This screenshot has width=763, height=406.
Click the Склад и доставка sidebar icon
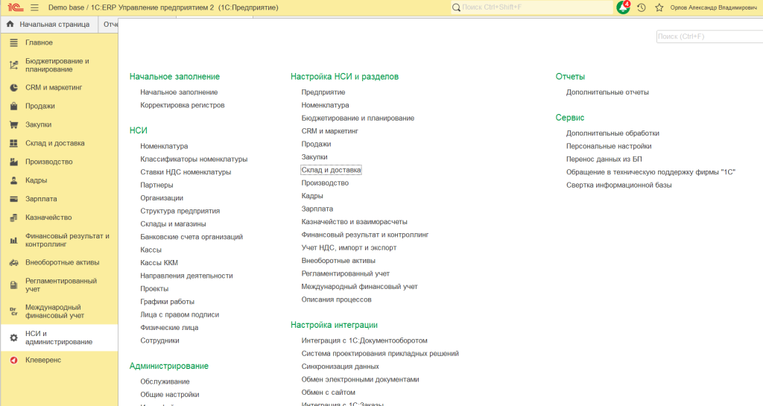(x=13, y=143)
